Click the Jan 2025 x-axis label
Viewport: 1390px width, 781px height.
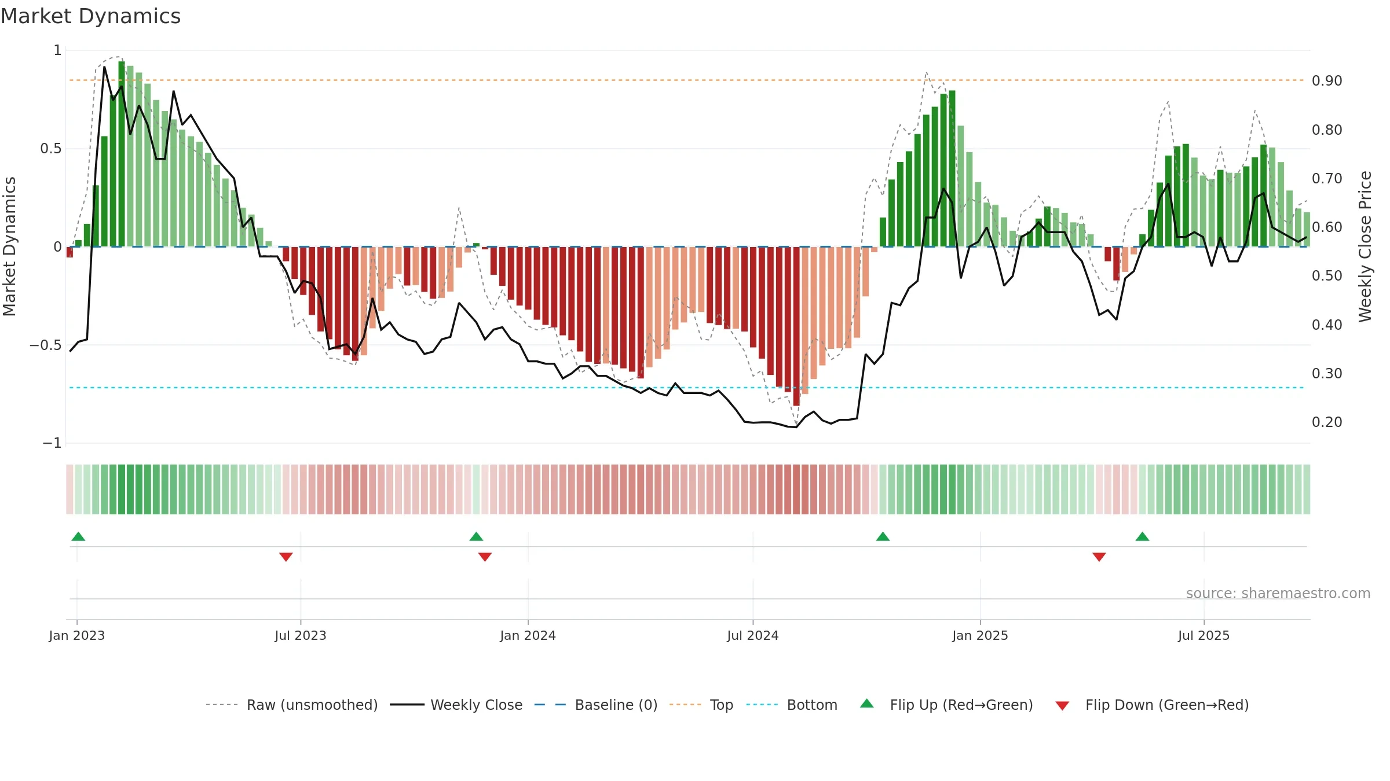coord(981,635)
